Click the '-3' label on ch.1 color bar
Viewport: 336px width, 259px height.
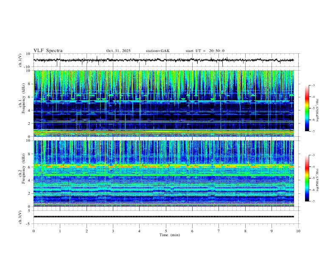tap(313, 85)
